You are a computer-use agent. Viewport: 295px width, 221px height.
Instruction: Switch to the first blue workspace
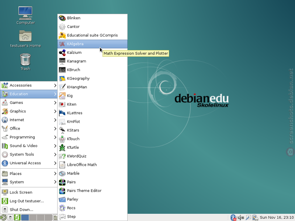click(x=25, y=218)
